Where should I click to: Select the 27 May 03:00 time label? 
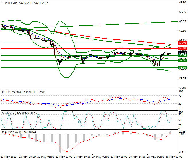(101, 157)
